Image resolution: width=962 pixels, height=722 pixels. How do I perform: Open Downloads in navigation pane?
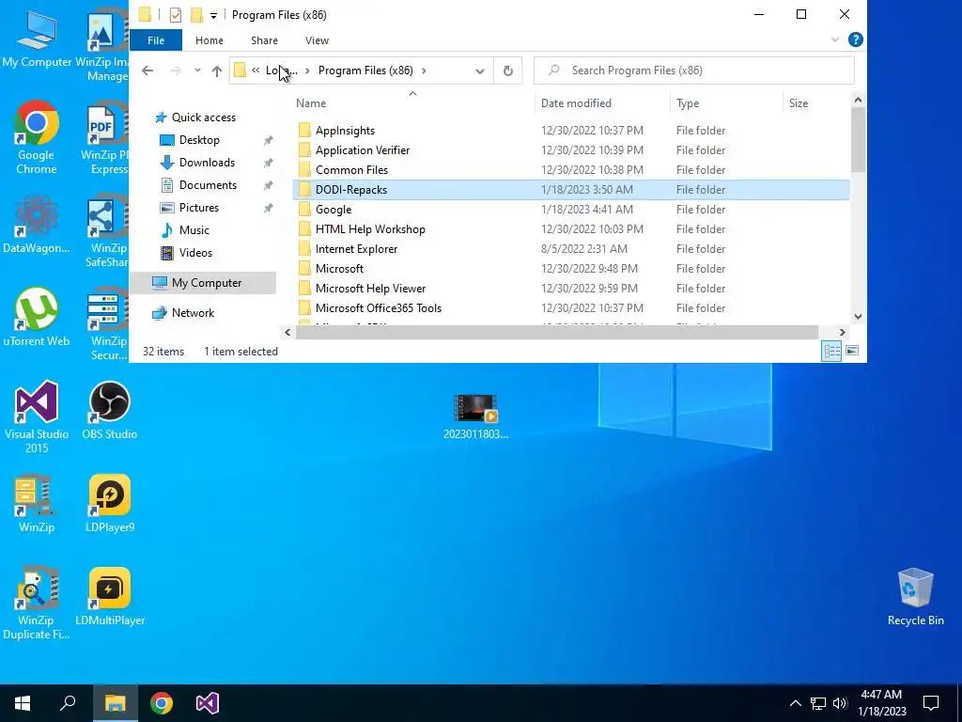click(207, 163)
